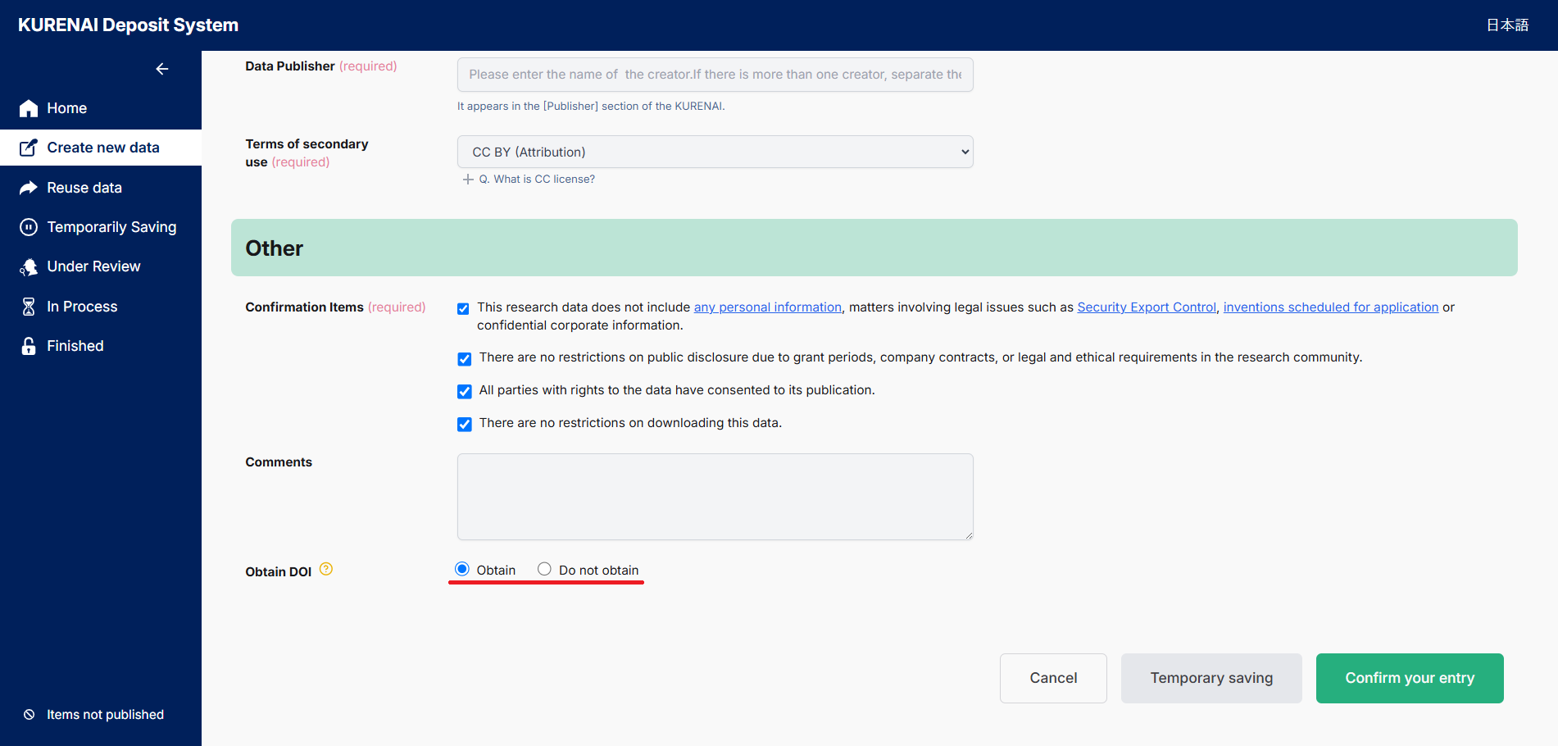The height and width of the screenshot is (746, 1558).
Task: Click the Home house icon
Action: (29, 108)
